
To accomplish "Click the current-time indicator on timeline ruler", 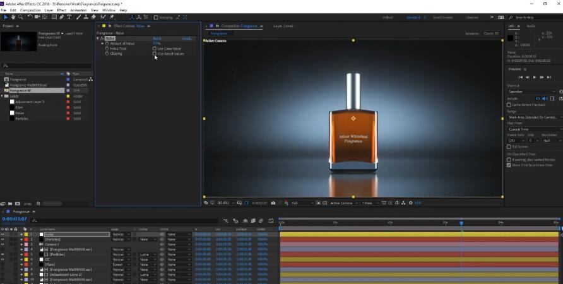I will tap(461, 223).
